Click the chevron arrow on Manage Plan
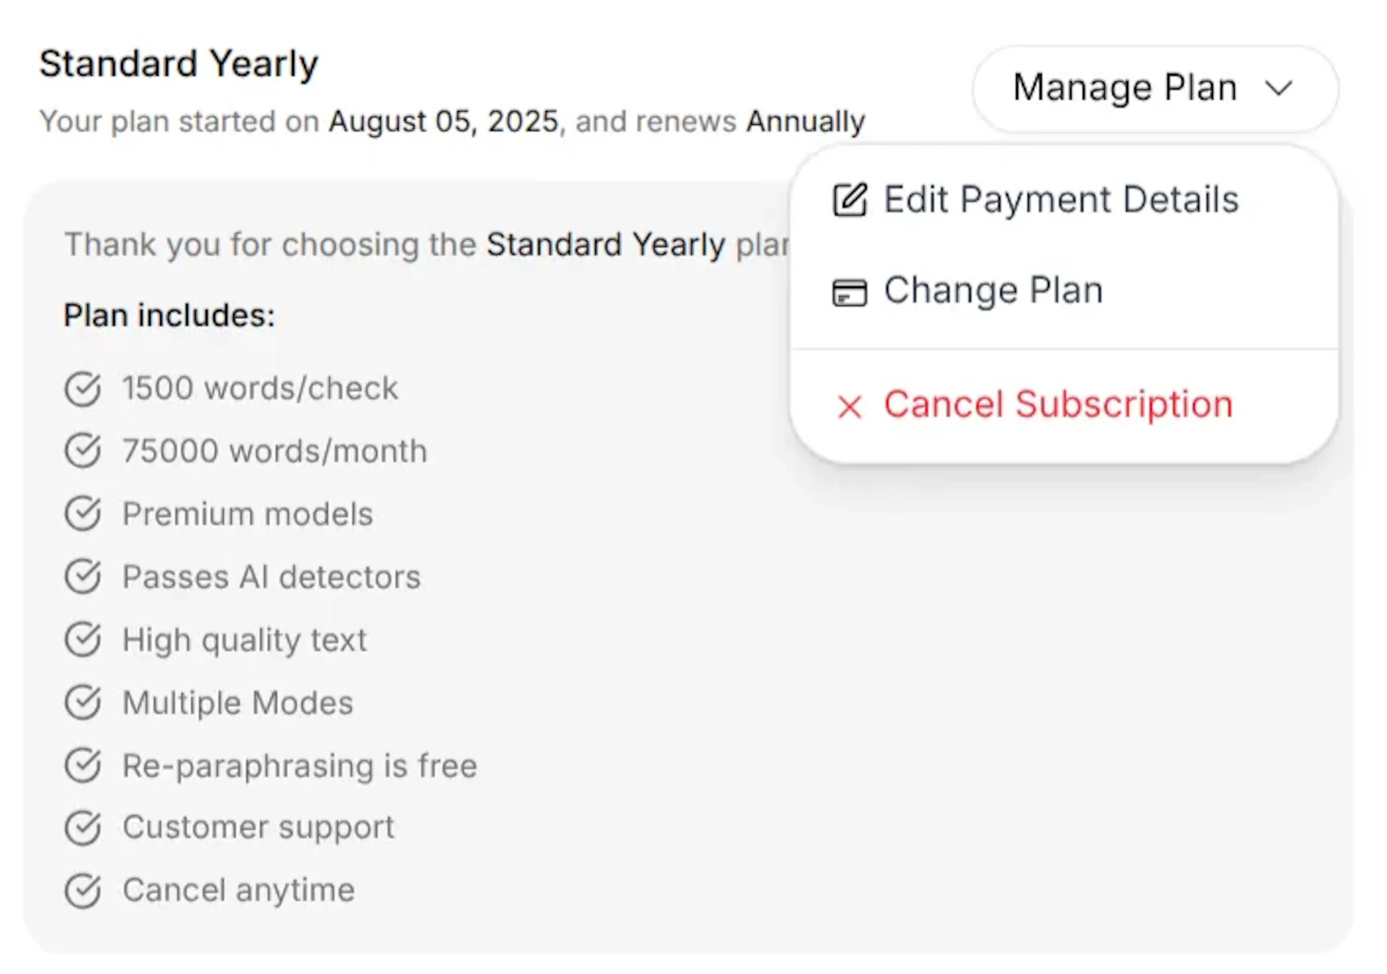The image size is (1387, 974). click(x=1279, y=88)
